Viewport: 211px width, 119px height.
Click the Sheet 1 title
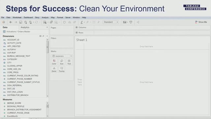[82, 40]
